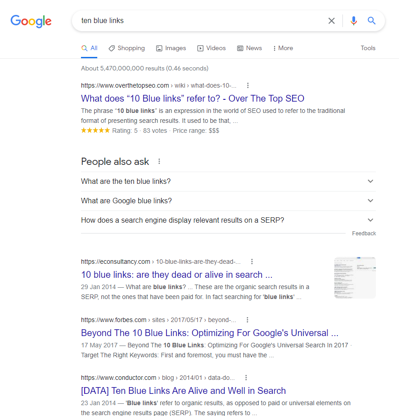Click the Google logo to return home
The width and height of the screenshot is (399, 416).
coord(31,21)
